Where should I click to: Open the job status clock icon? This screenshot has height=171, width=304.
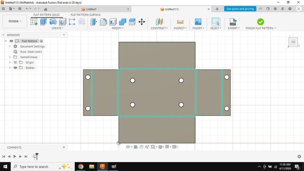tap(268, 9)
